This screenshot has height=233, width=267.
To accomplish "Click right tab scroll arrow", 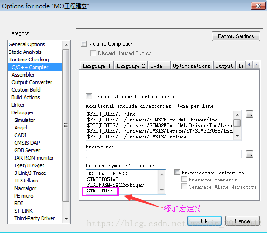I will tap(257, 65).
